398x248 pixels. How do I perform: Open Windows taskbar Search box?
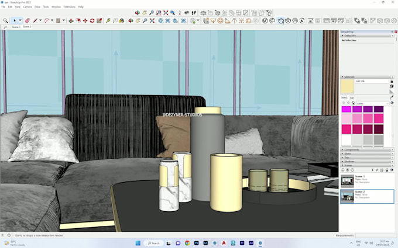pyautogui.click(x=153, y=243)
